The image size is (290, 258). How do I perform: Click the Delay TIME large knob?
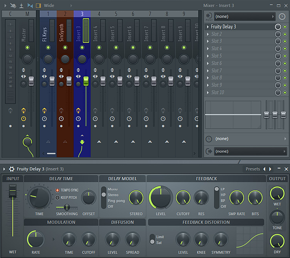click(39, 198)
